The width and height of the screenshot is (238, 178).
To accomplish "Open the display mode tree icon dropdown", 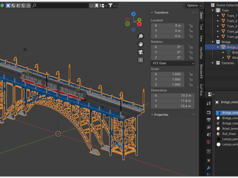I will [104, 5].
